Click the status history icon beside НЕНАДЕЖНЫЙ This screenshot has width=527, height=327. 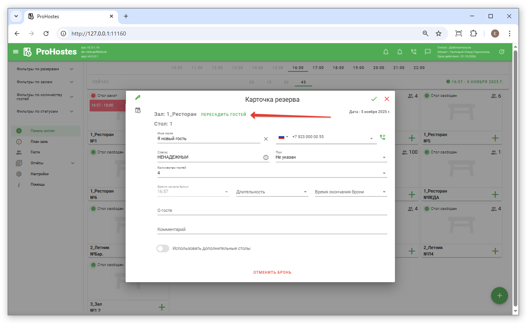pyautogui.click(x=266, y=157)
